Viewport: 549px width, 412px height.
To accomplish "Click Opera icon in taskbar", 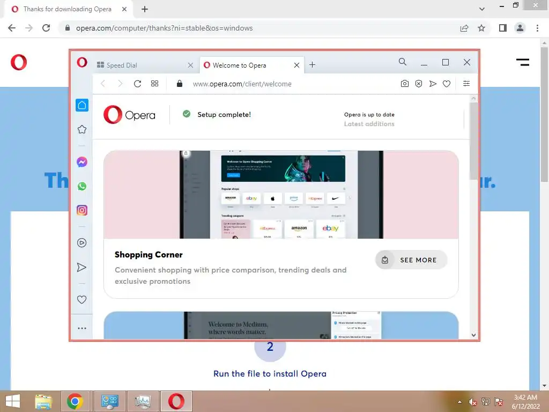I will pyautogui.click(x=176, y=401).
